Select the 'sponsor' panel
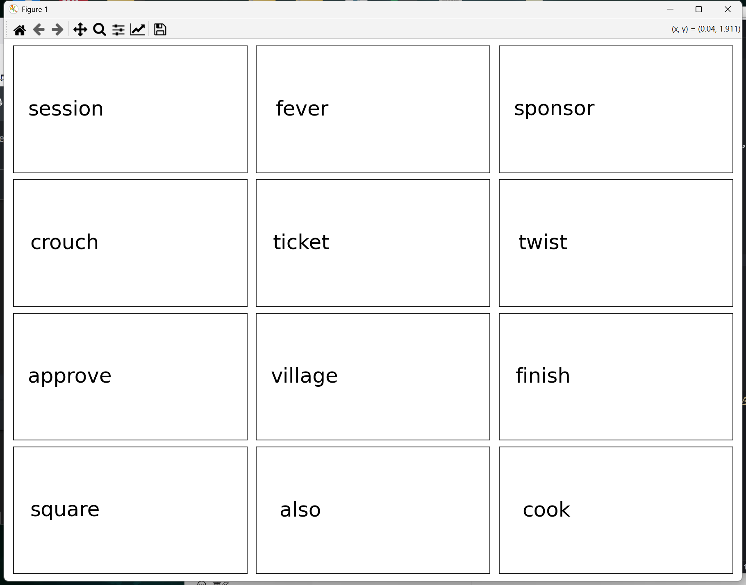Image resolution: width=746 pixels, height=585 pixels. (616, 109)
